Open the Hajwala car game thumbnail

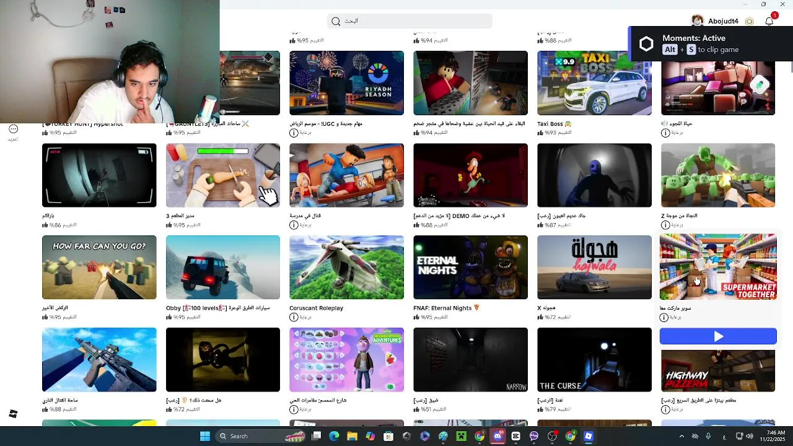click(594, 268)
